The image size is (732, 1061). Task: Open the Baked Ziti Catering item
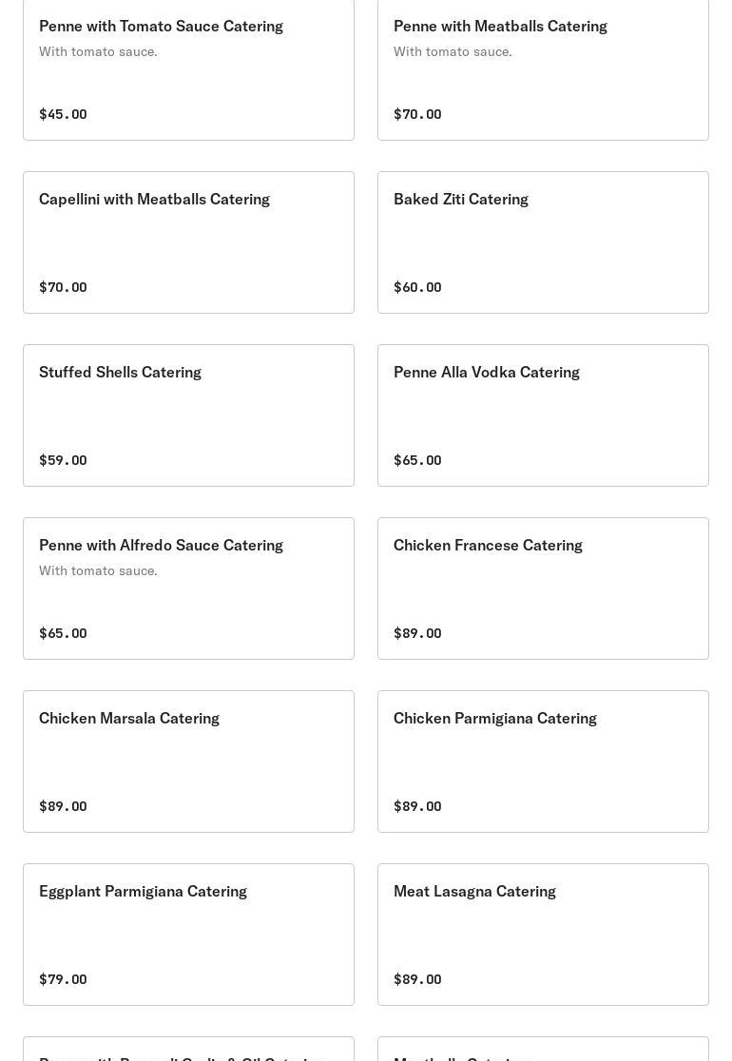(461, 200)
